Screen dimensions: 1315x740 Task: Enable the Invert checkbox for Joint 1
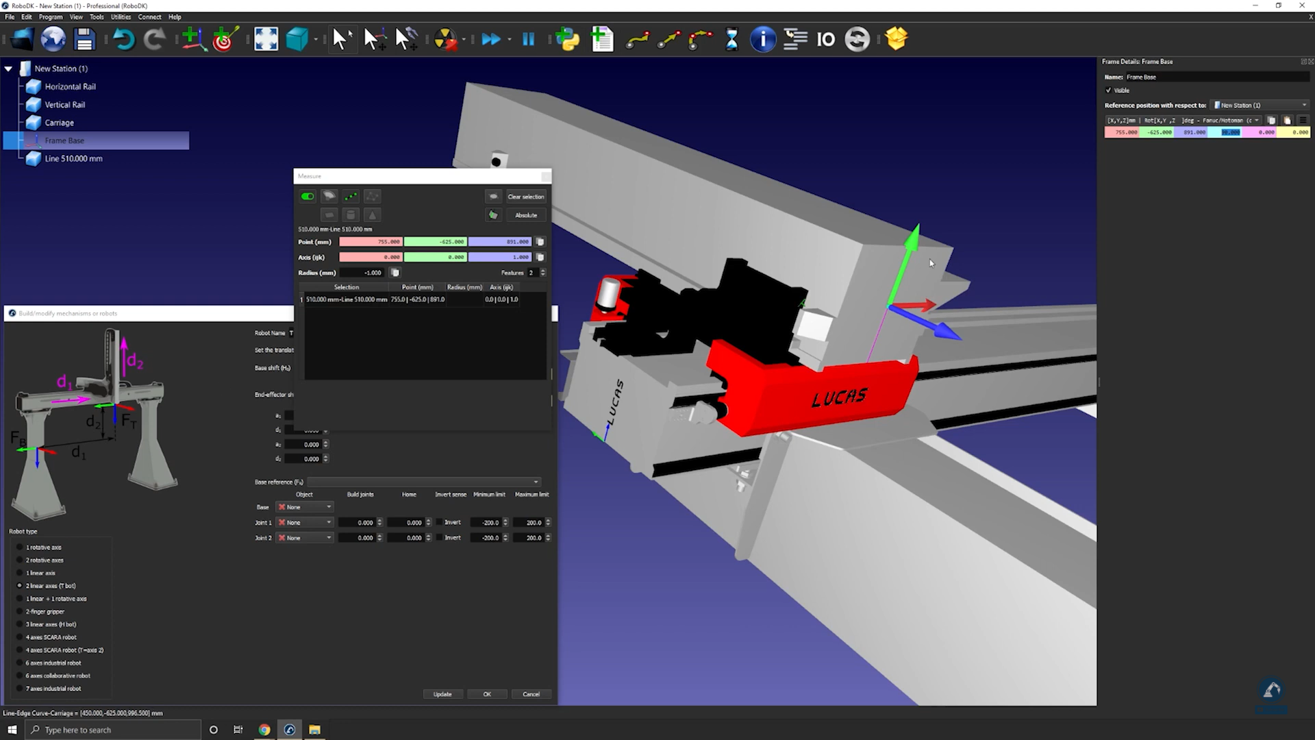[440, 522]
